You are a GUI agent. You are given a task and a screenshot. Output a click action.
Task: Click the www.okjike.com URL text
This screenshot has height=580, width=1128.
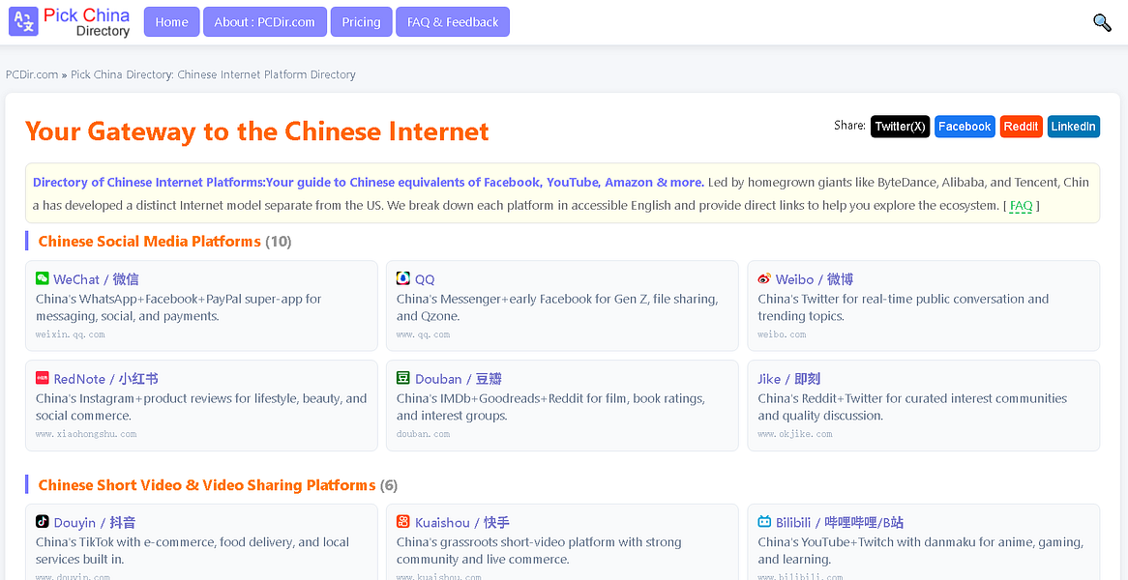(795, 434)
